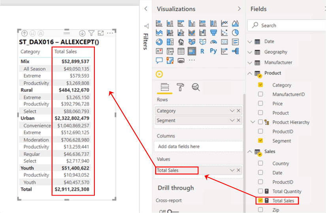Open Category field dropdown in Rows

(232, 111)
